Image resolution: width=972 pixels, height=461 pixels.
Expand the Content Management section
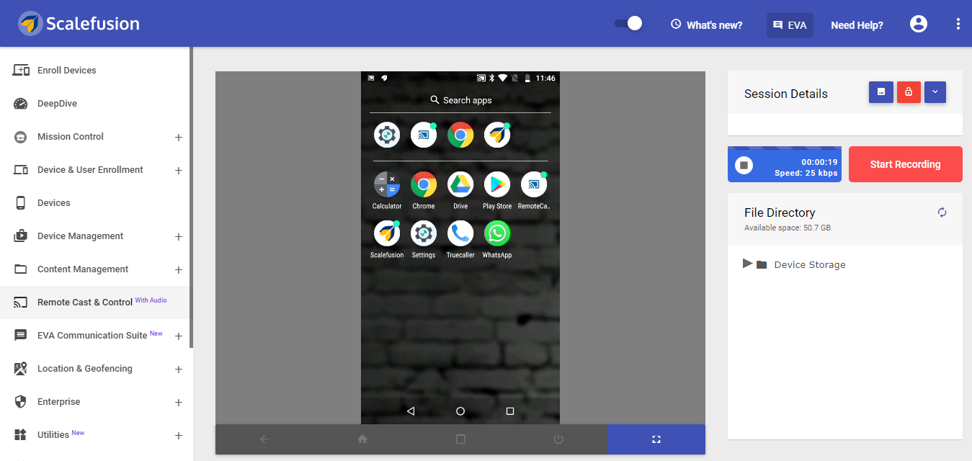coord(179,270)
